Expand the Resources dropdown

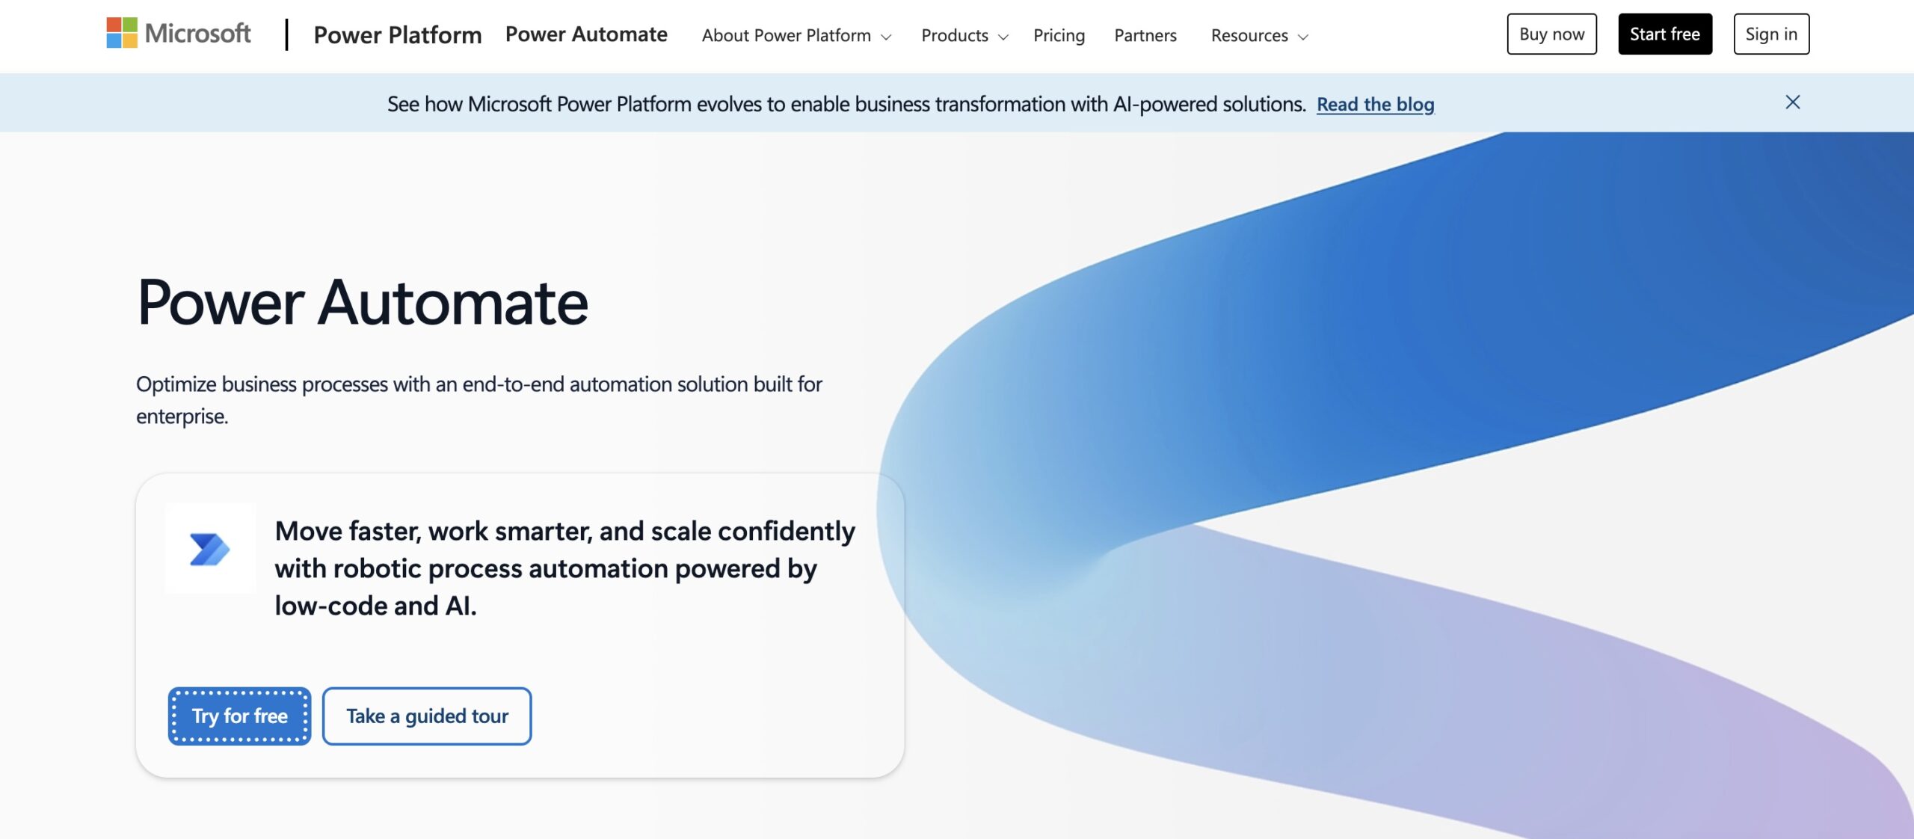1249,35
